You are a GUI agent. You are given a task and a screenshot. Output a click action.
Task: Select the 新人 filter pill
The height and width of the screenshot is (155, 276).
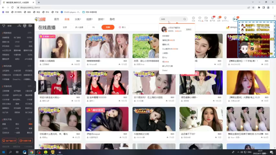point(122,27)
